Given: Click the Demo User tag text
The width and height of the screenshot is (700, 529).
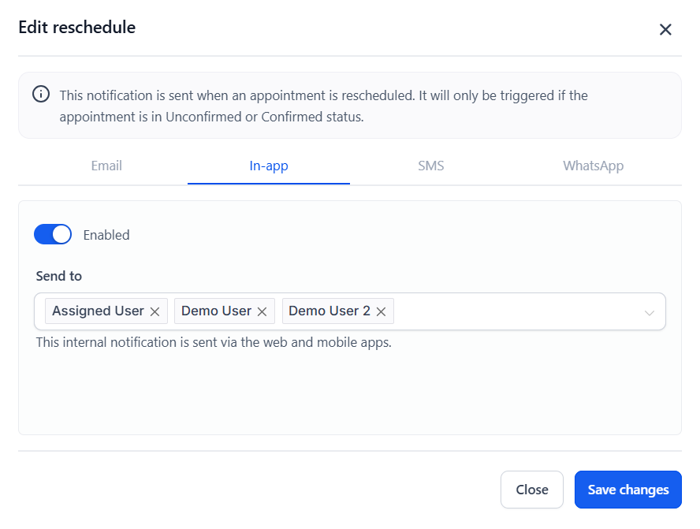Looking at the screenshot, I should coord(216,311).
